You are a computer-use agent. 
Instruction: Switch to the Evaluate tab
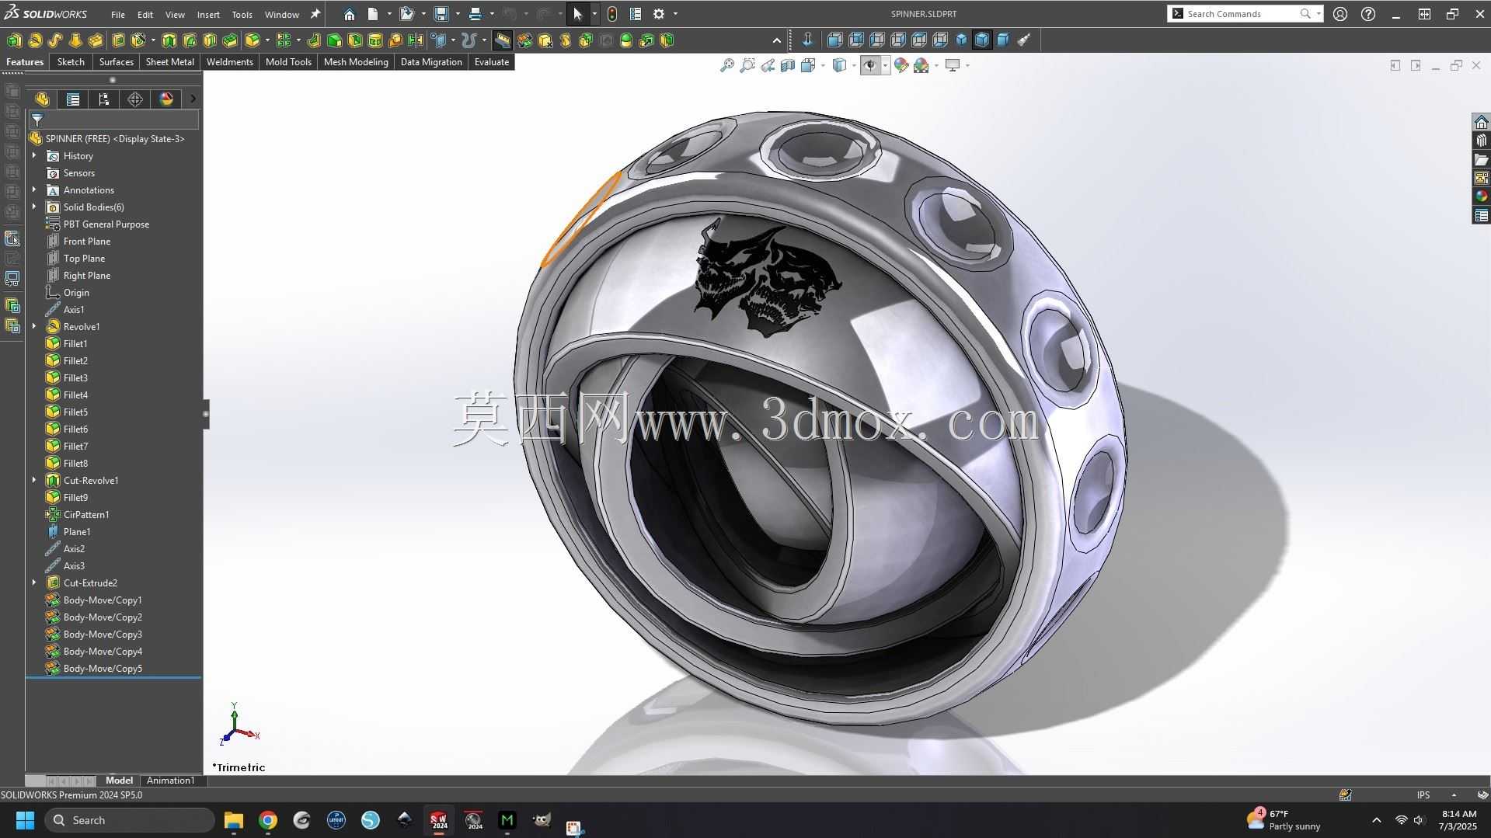(x=491, y=62)
